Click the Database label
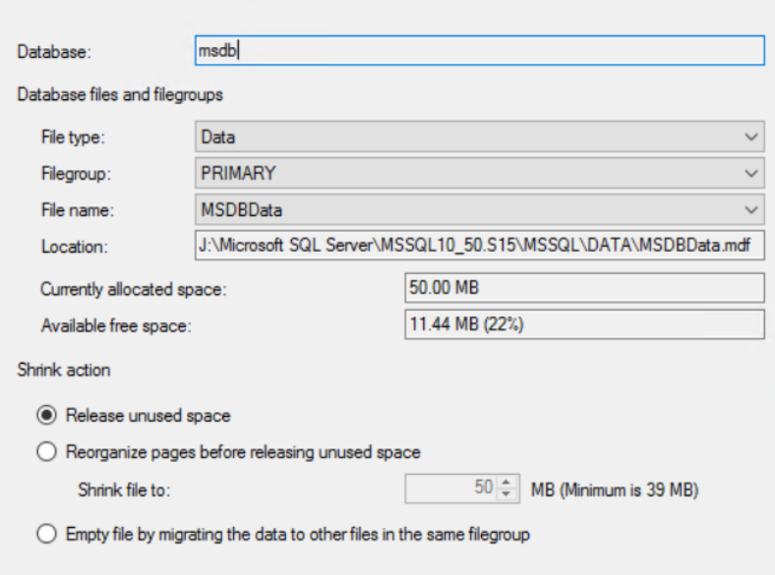775x575 pixels. click(54, 52)
